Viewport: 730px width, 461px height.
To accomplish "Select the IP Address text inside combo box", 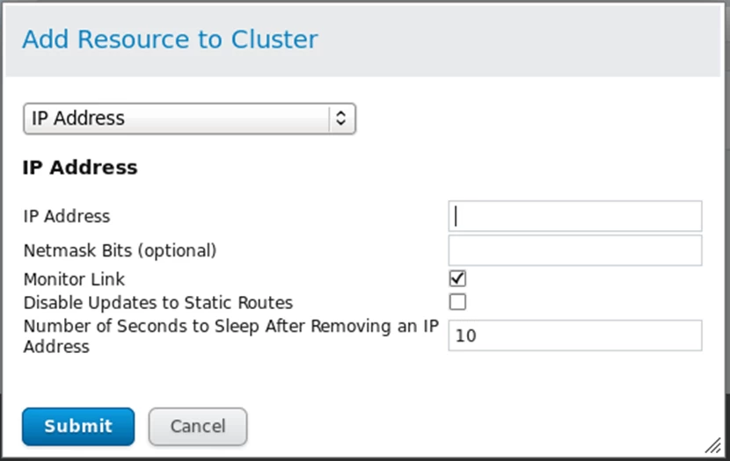I will point(78,118).
